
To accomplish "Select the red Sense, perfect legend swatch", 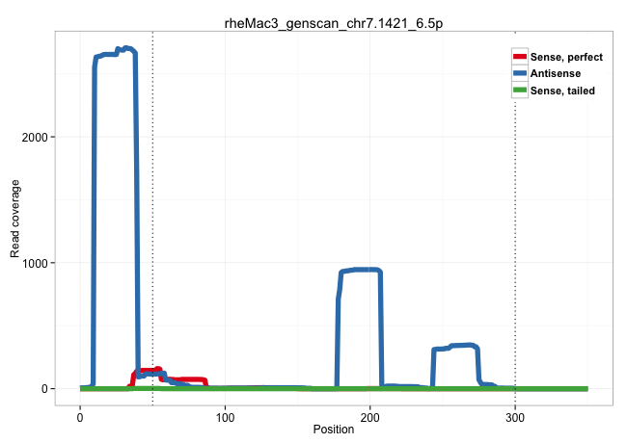I will coord(520,57).
